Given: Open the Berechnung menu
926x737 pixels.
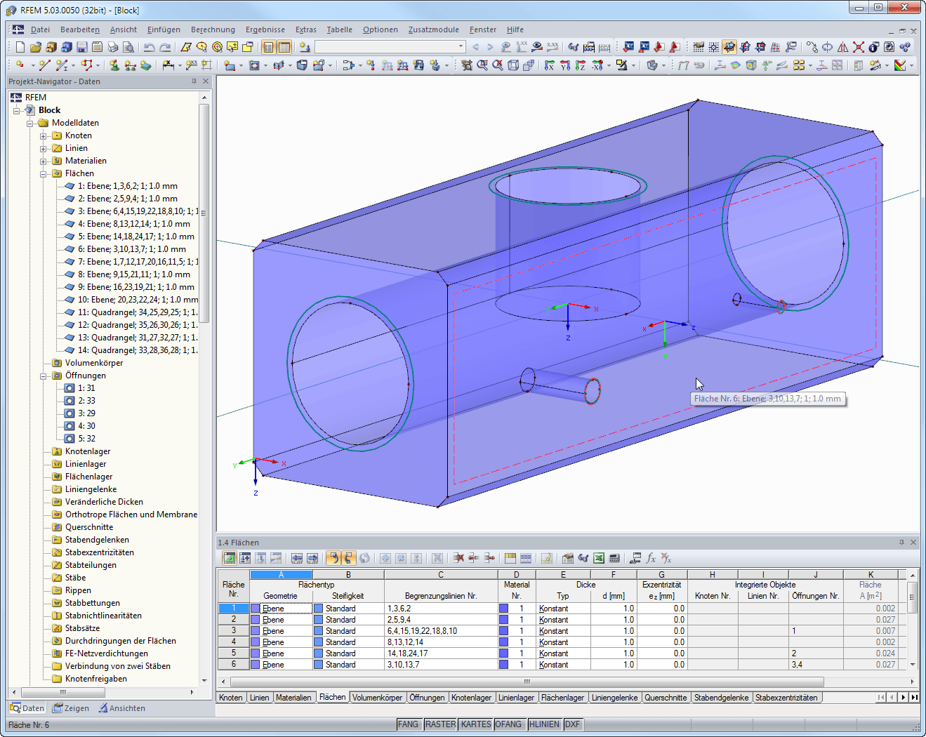Looking at the screenshot, I should [x=213, y=29].
